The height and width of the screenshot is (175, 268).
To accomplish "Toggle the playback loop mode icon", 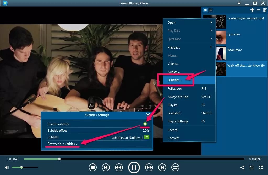I will coord(175,167).
